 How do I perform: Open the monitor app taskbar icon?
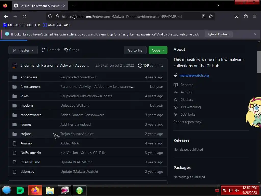coord(64,190)
